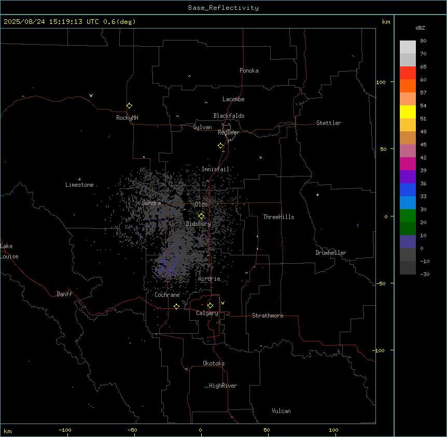Click the RedDeer city label

228,132
